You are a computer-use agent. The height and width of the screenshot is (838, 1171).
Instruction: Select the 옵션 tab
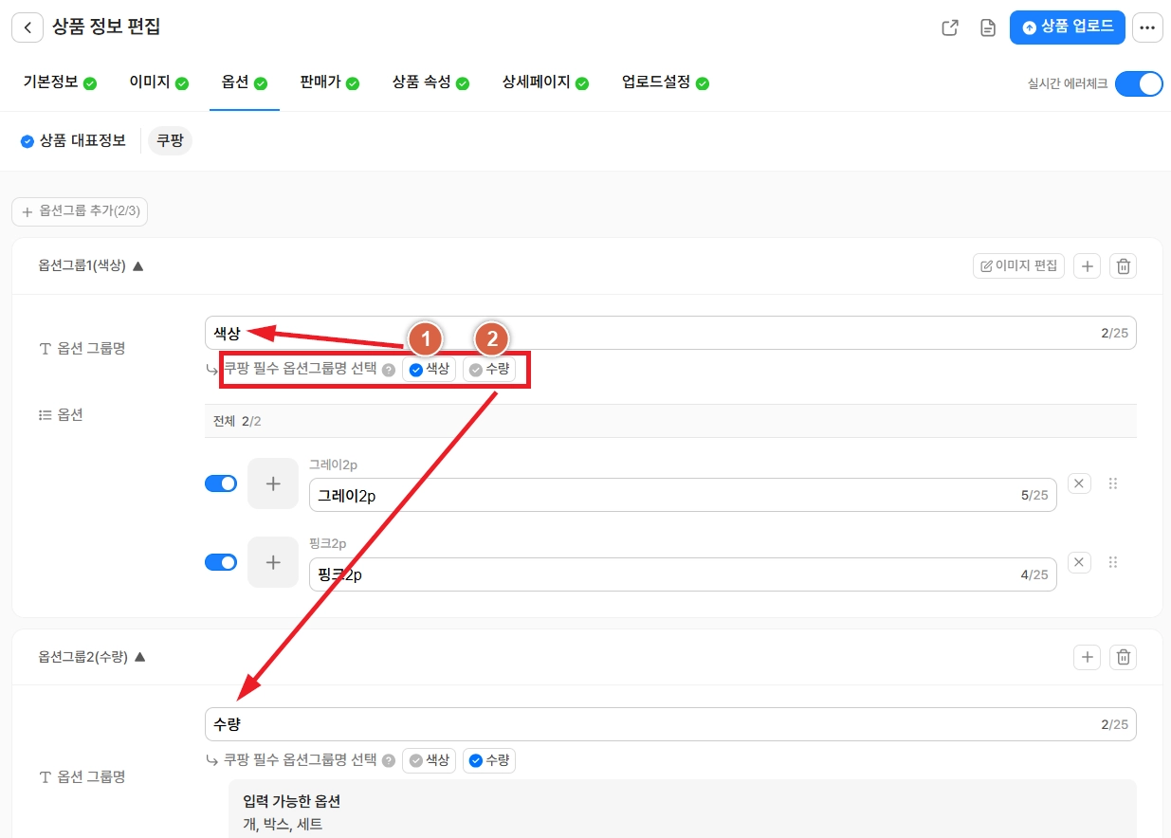245,82
